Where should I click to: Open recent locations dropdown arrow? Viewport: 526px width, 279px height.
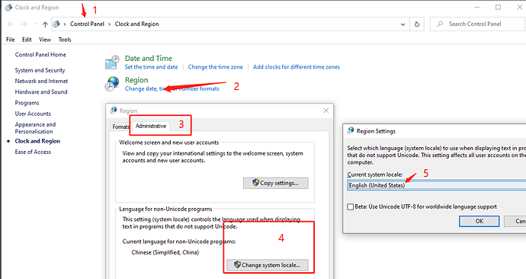click(35, 24)
